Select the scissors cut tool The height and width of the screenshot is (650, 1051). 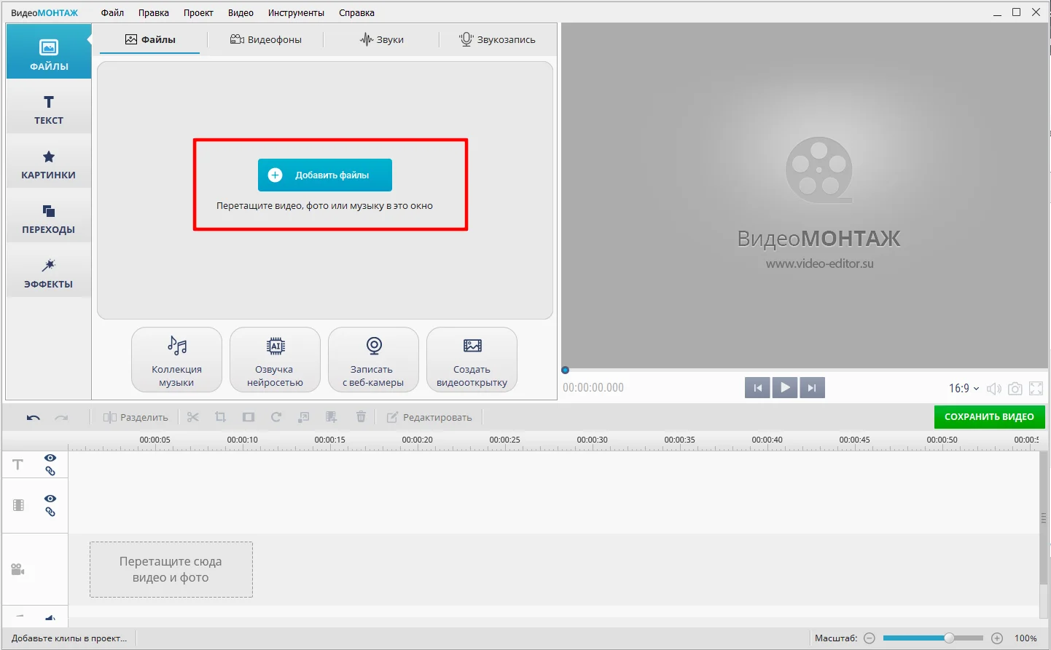coord(193,417)
